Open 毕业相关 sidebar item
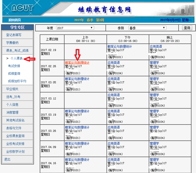196x173 pixels. tap(12, 89)
